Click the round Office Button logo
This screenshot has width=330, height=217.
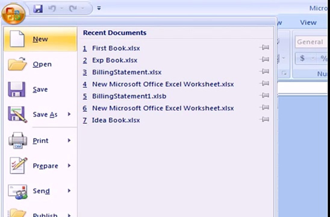tap(13, 14)
